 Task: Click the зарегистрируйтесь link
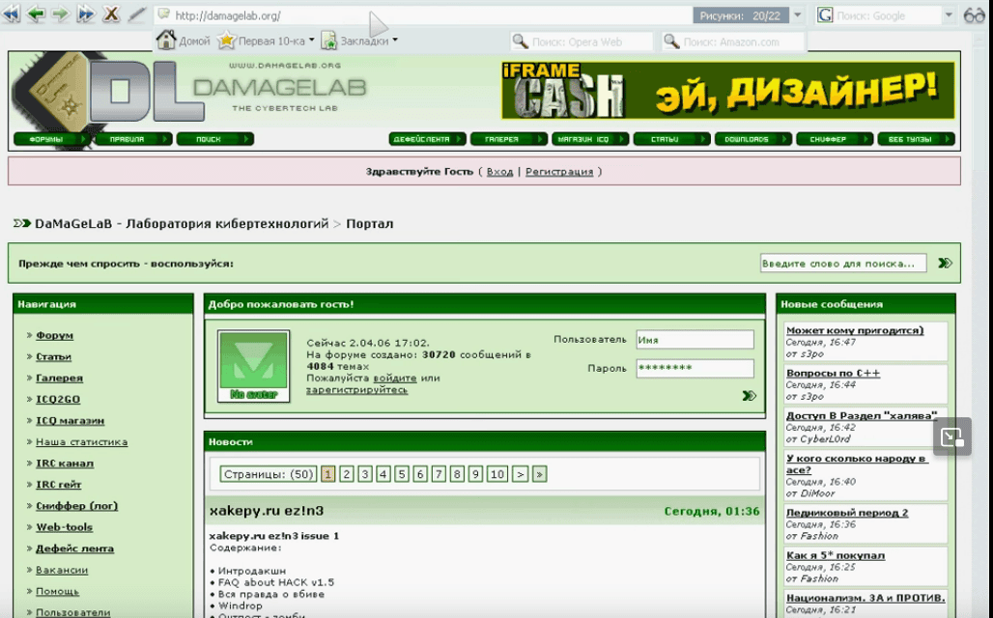356,389
